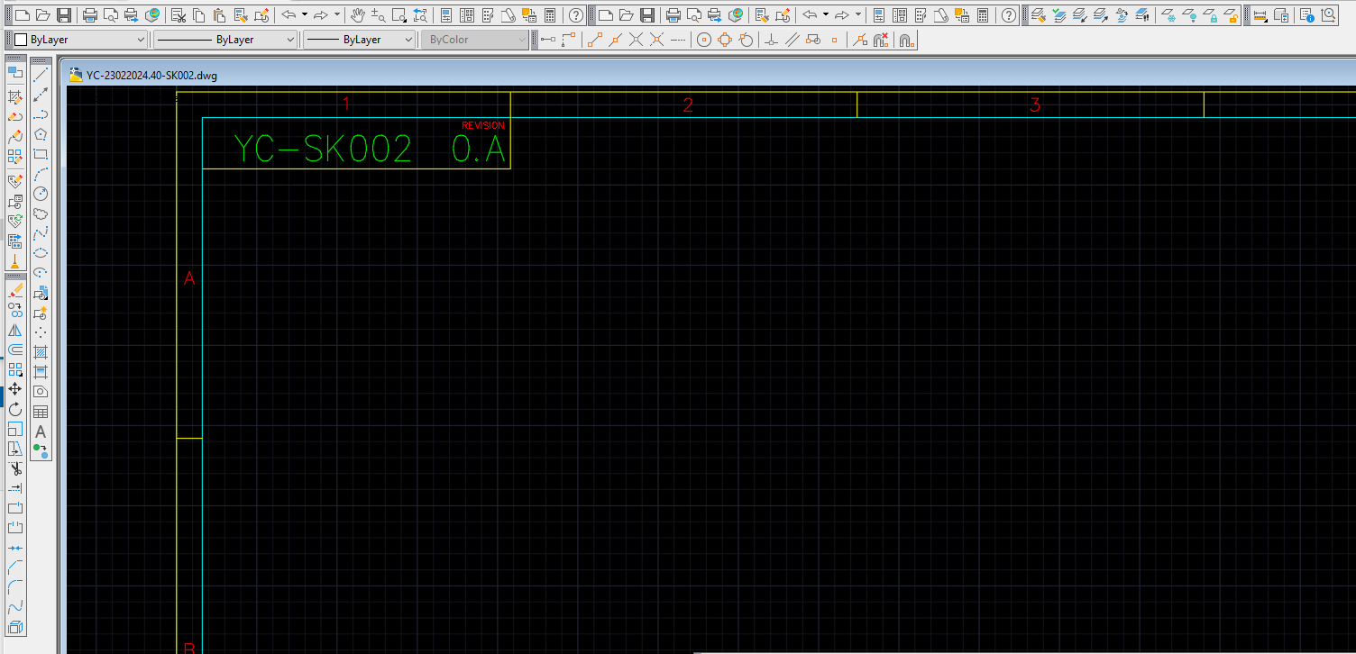The image size is (1356, 654).
Task: Toggle Snap to Center object snap
Action: pos(703,39)
